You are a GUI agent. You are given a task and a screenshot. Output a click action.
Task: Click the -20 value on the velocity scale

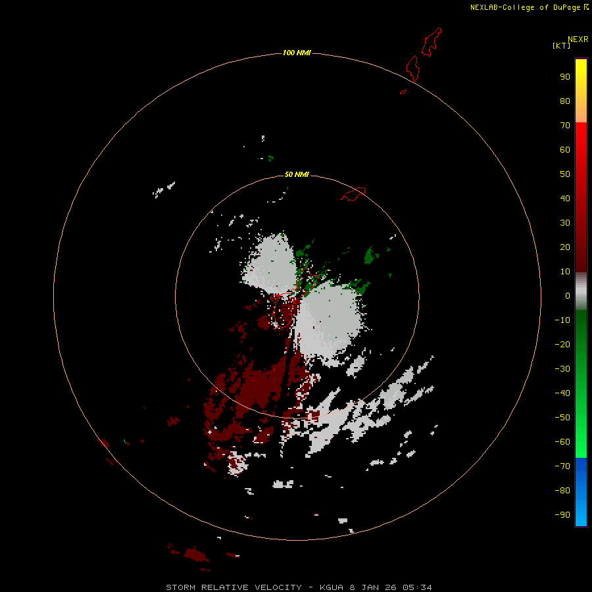click(x=562, y=344)
